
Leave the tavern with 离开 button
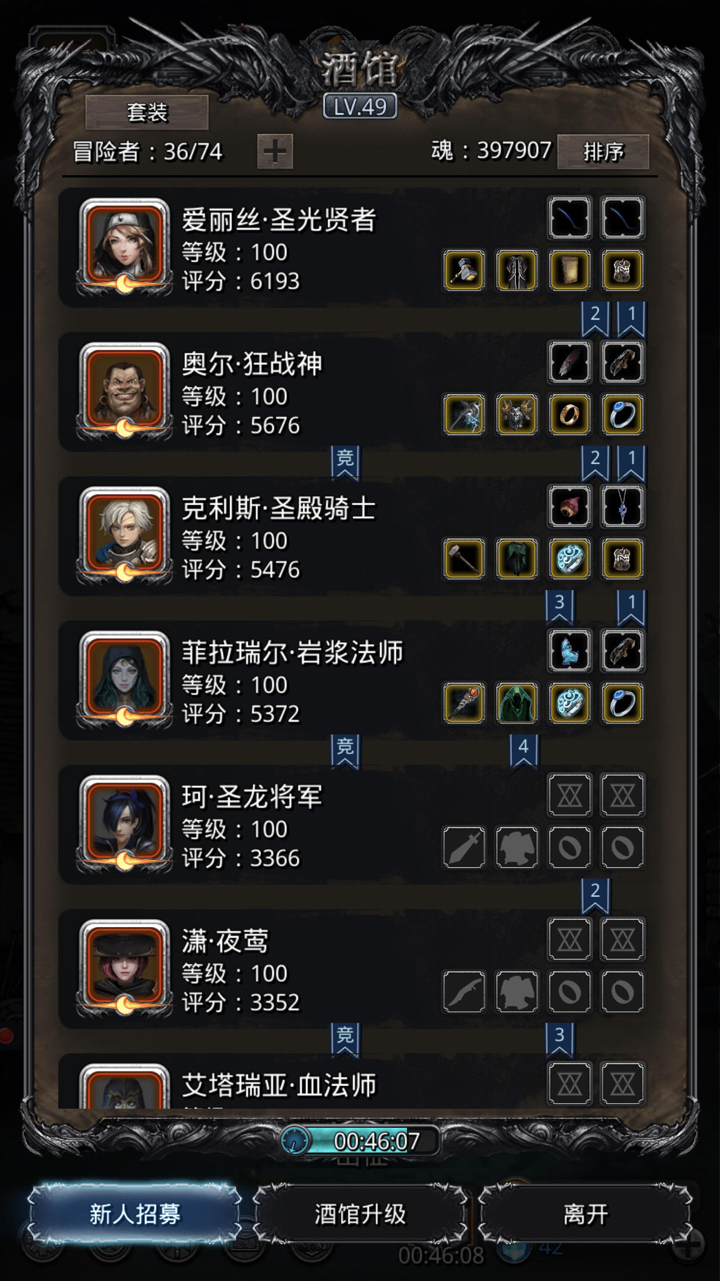pyautogui.click(x=586, y=1214)
